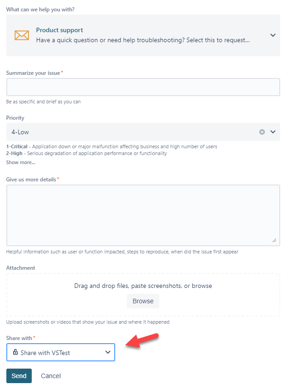292x389 pixels.
Task: Select the Product support heading
Action: pyautogui.click(x=59, y=30)
